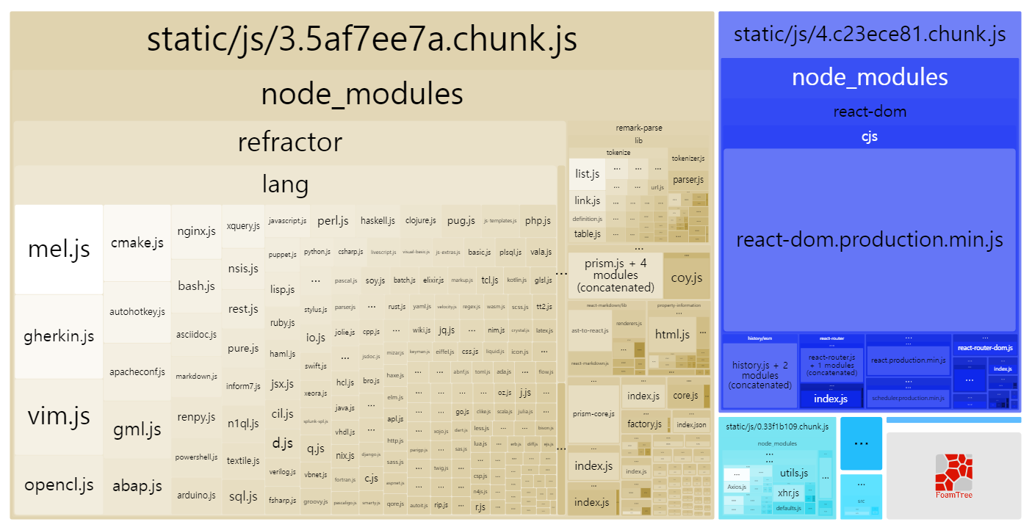Pick the arduino.js block

196,495
